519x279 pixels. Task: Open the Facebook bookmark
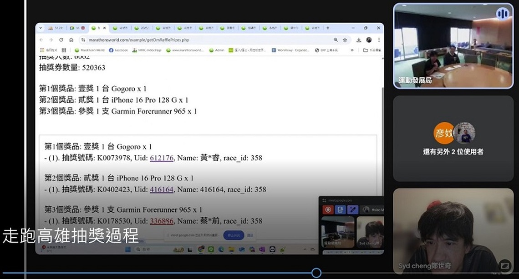coord(118,50)
